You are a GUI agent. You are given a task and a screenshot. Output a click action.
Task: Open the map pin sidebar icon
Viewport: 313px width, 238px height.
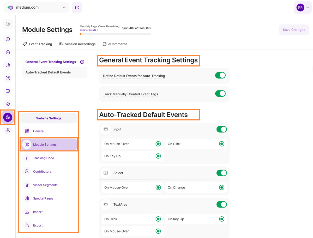pyautogui.click(x=8, y=131)
